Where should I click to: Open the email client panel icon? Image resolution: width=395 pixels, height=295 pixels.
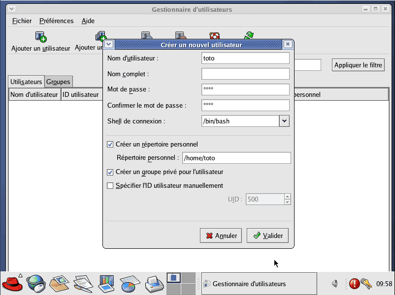60,283
